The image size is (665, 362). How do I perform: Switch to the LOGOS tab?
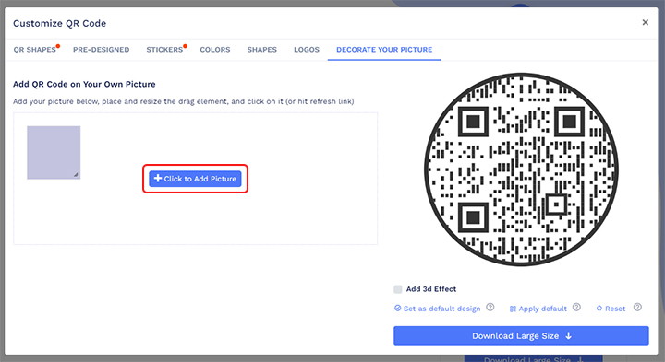(307, 50)
